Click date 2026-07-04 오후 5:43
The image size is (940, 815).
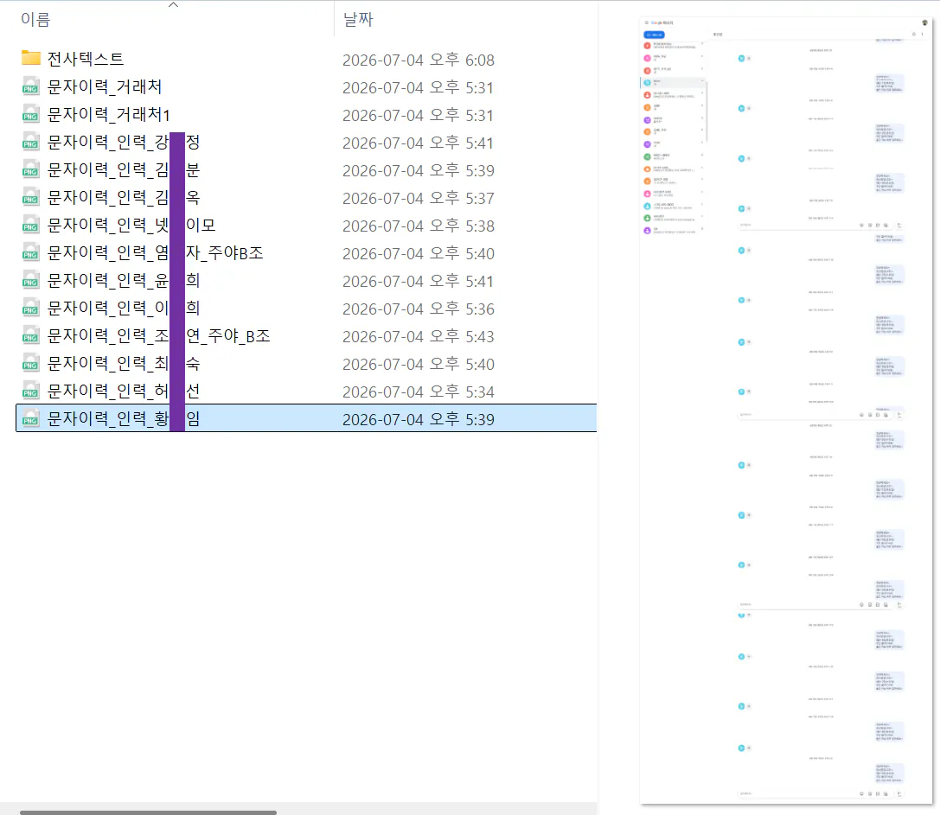[419, 336]
